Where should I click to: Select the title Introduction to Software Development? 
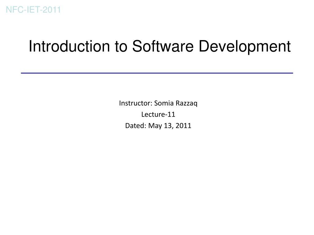tap(159, 47)
